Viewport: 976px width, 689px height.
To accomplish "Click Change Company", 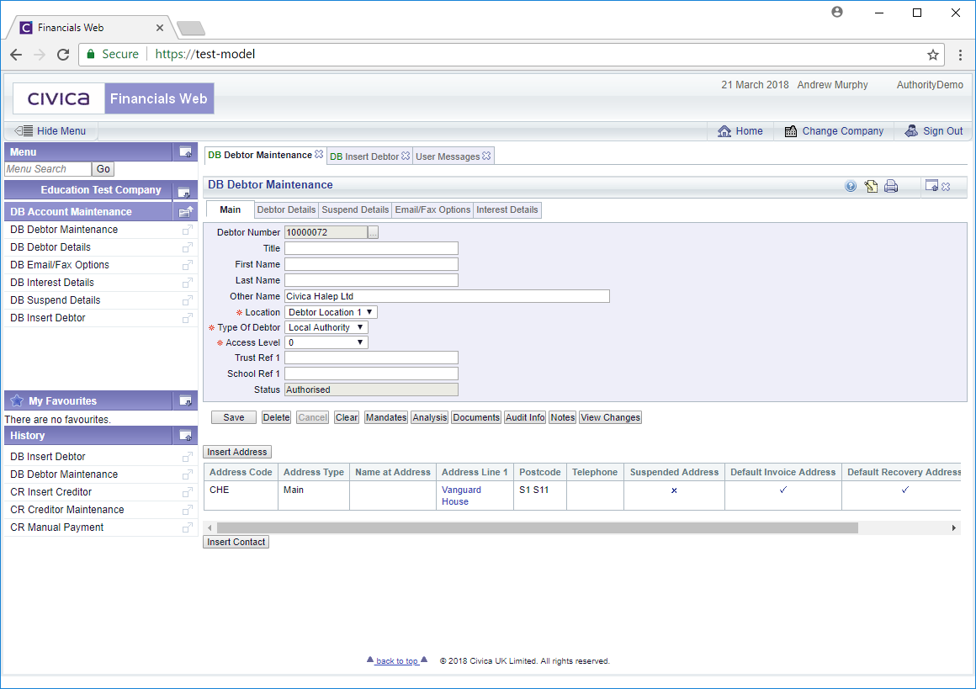I will [x=834, y=131].
